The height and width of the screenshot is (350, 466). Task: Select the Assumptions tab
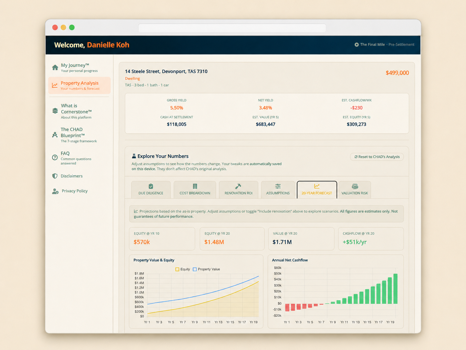tap(278, 190)
